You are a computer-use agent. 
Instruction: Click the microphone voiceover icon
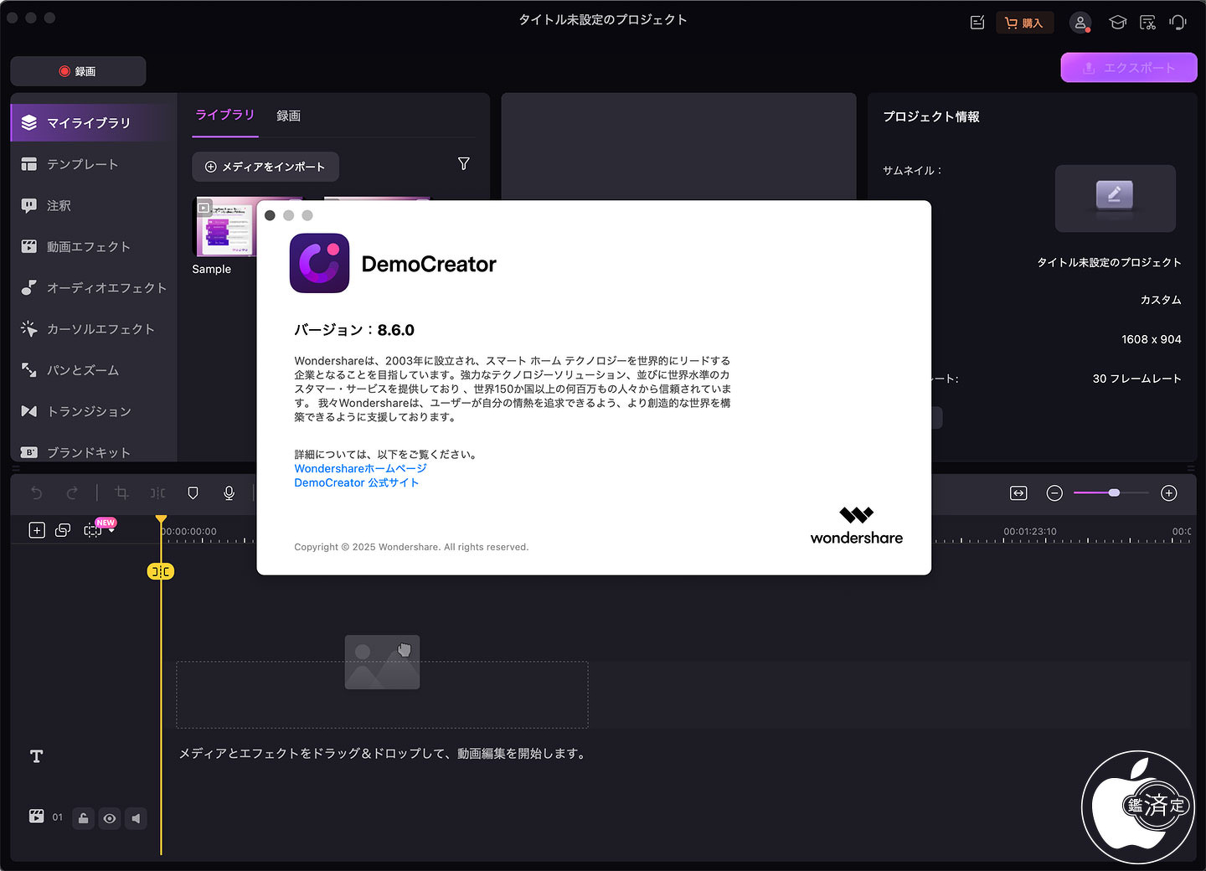coord(229,492)
